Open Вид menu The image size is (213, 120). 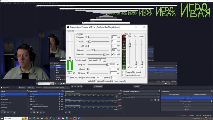click(14, 3)
